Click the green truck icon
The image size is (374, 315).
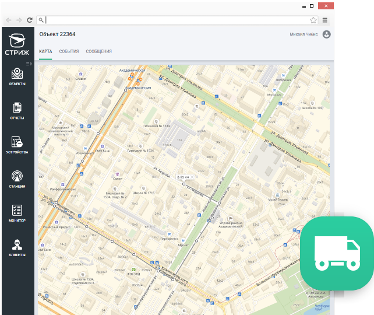pyautogui.click(x=337, y=253)
